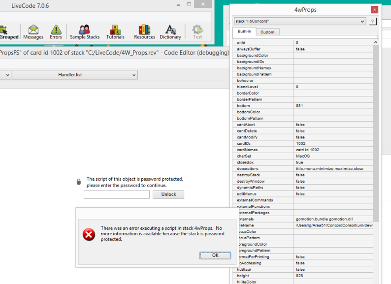The width and height of the screenshot is (391, 284).
Task: Click the password input field
Action: click(117, 195)
